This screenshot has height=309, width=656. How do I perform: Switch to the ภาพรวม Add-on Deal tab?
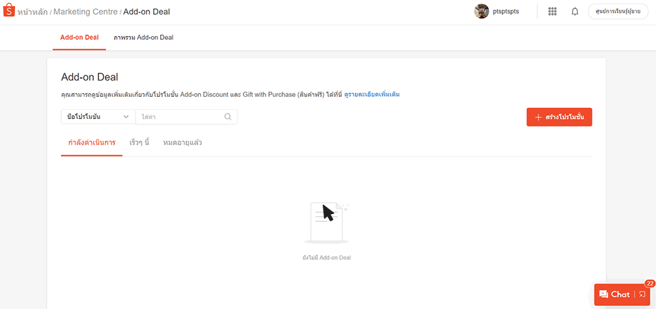click(143, 37)
